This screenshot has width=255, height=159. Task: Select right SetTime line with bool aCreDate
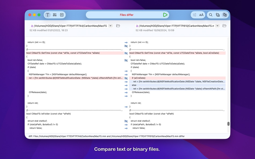tap(177, 53)
